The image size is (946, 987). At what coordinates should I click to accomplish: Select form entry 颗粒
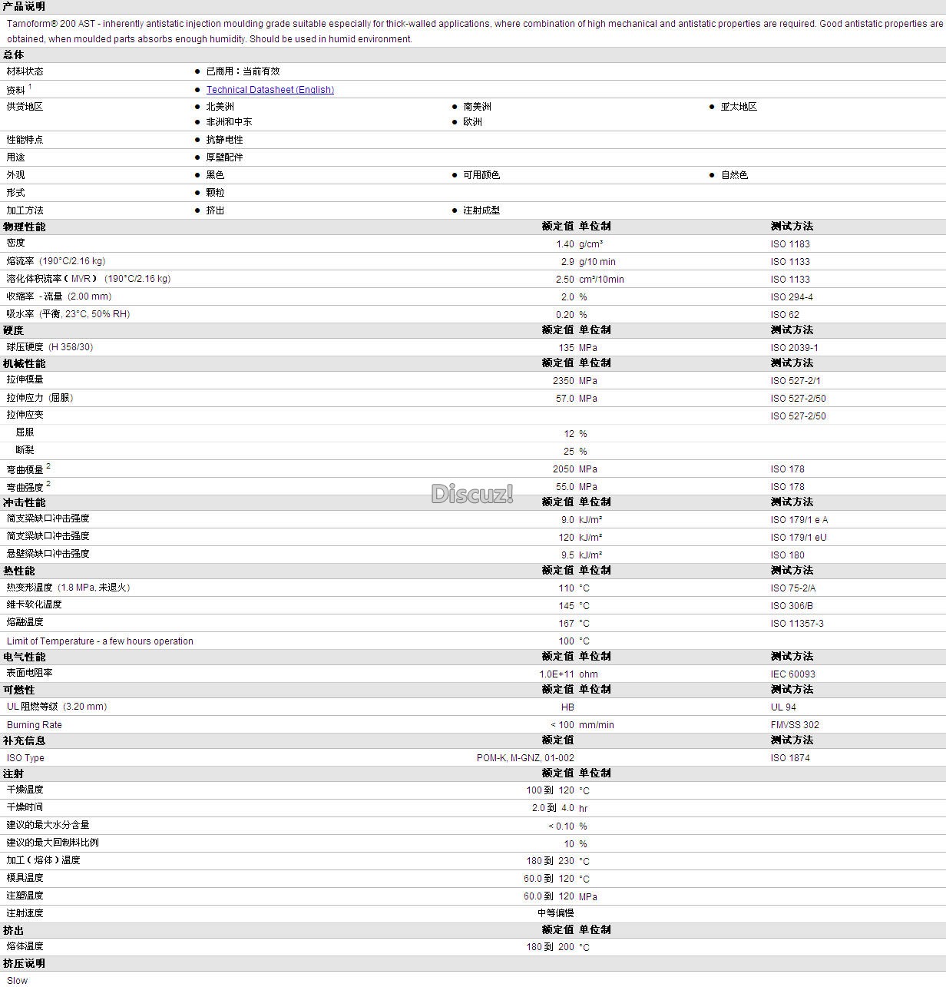click(x=215, y=193)
